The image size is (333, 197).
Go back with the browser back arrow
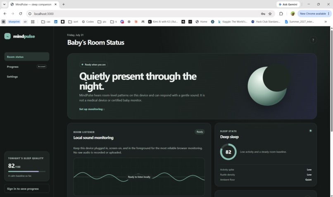pyautogui.click(x=5, y=14)
